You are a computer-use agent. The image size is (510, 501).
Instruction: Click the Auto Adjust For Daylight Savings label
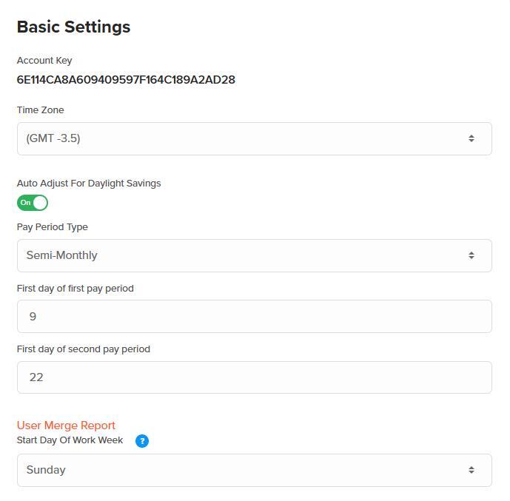click(x=89, y=184)
